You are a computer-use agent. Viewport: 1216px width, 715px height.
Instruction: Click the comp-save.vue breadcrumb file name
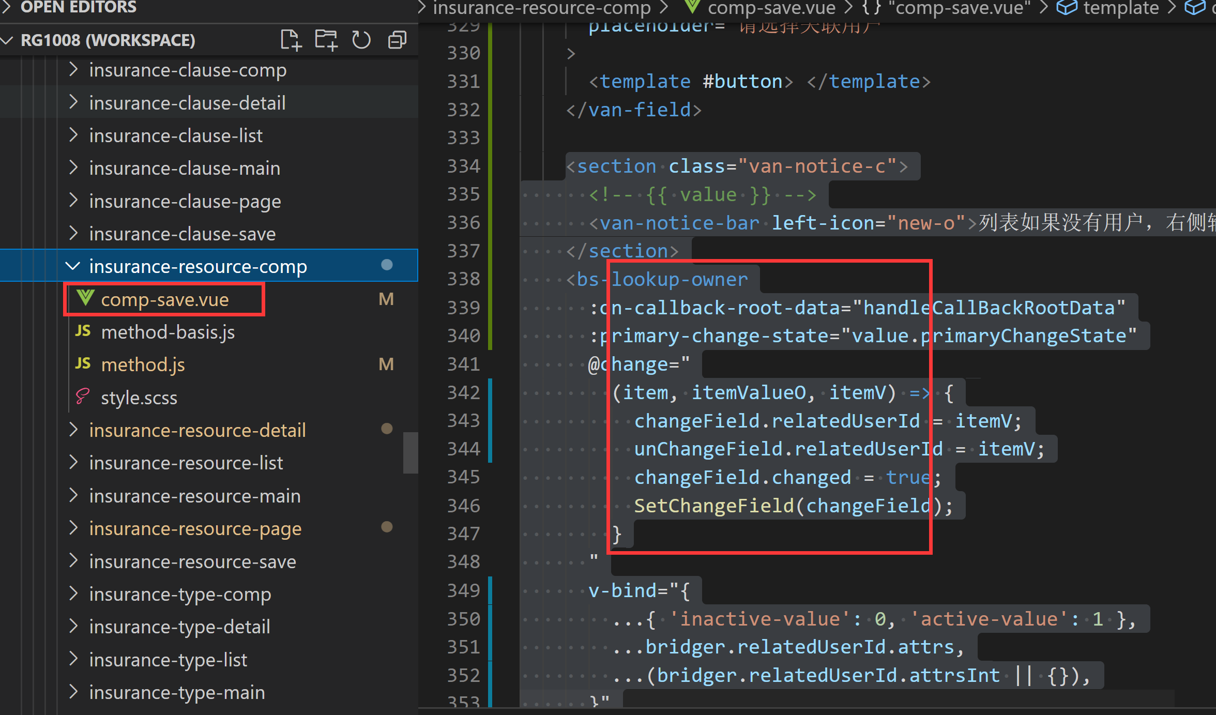click(x=771, y=8)
